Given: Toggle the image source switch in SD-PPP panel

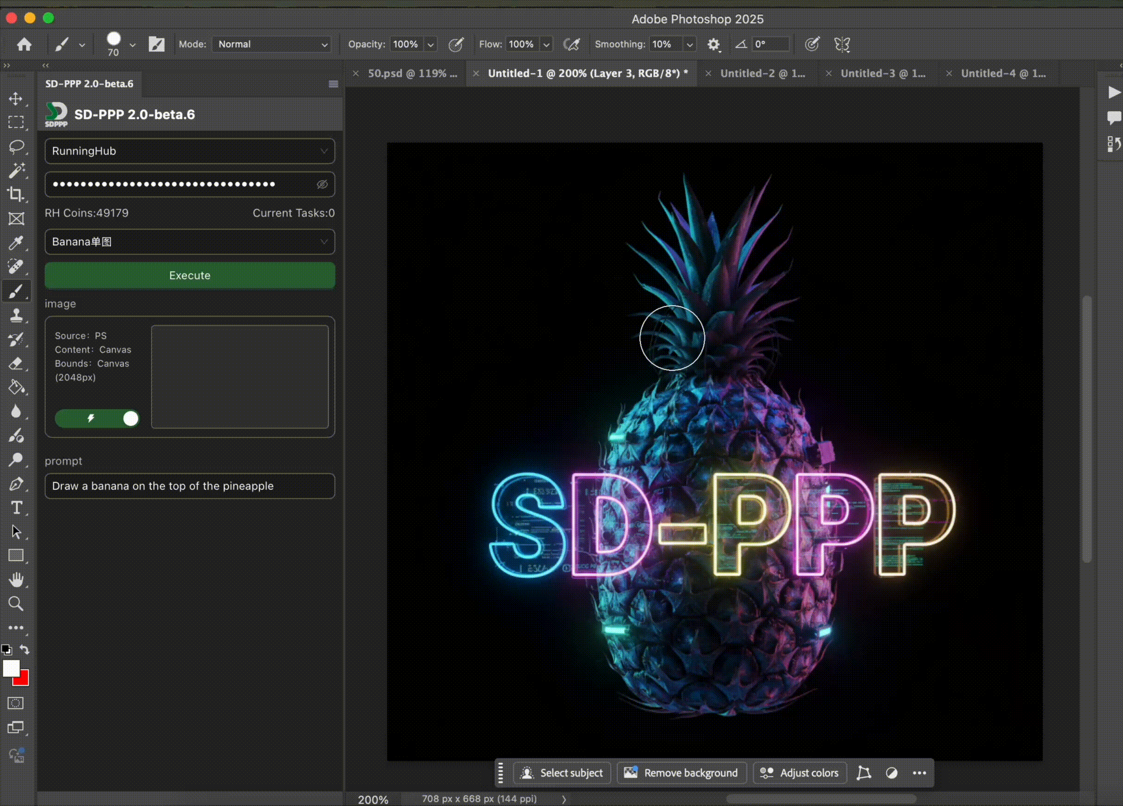Looking at the screenshot, I should (98, 418).
